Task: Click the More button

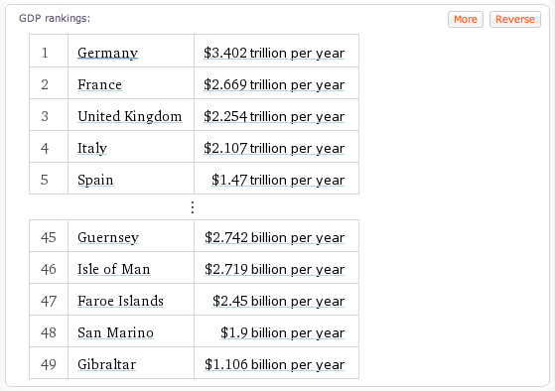Action: click(465, 19)
